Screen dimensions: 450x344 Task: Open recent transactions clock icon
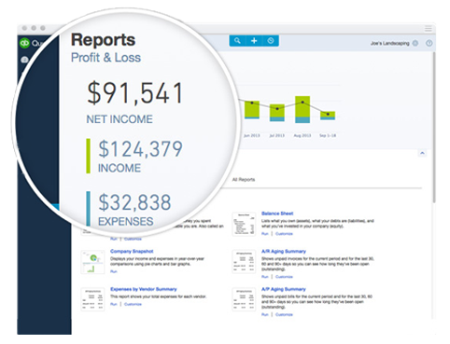click(271, 41)
